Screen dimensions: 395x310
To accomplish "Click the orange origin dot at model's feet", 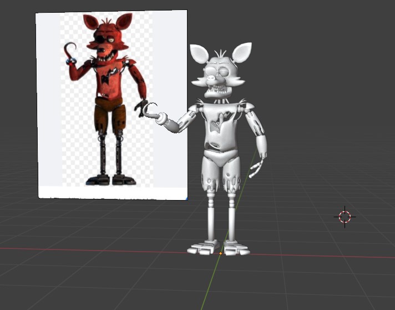I will [221, 253].
